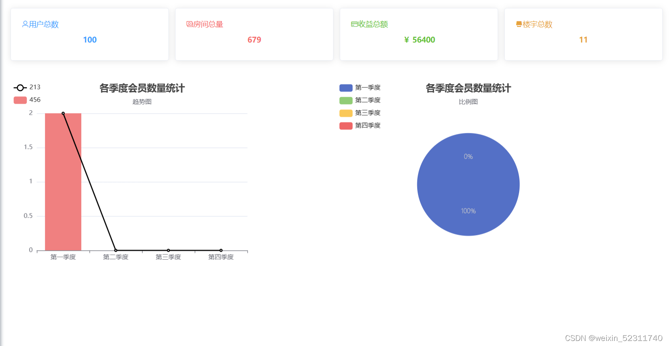Click the 第三季度 x-axis label
The image size is (669, 346).
[168, 257]
